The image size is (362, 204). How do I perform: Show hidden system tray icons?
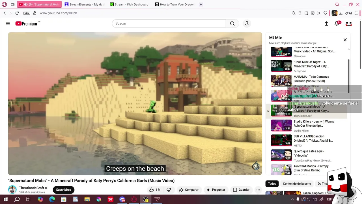(292, 199)
